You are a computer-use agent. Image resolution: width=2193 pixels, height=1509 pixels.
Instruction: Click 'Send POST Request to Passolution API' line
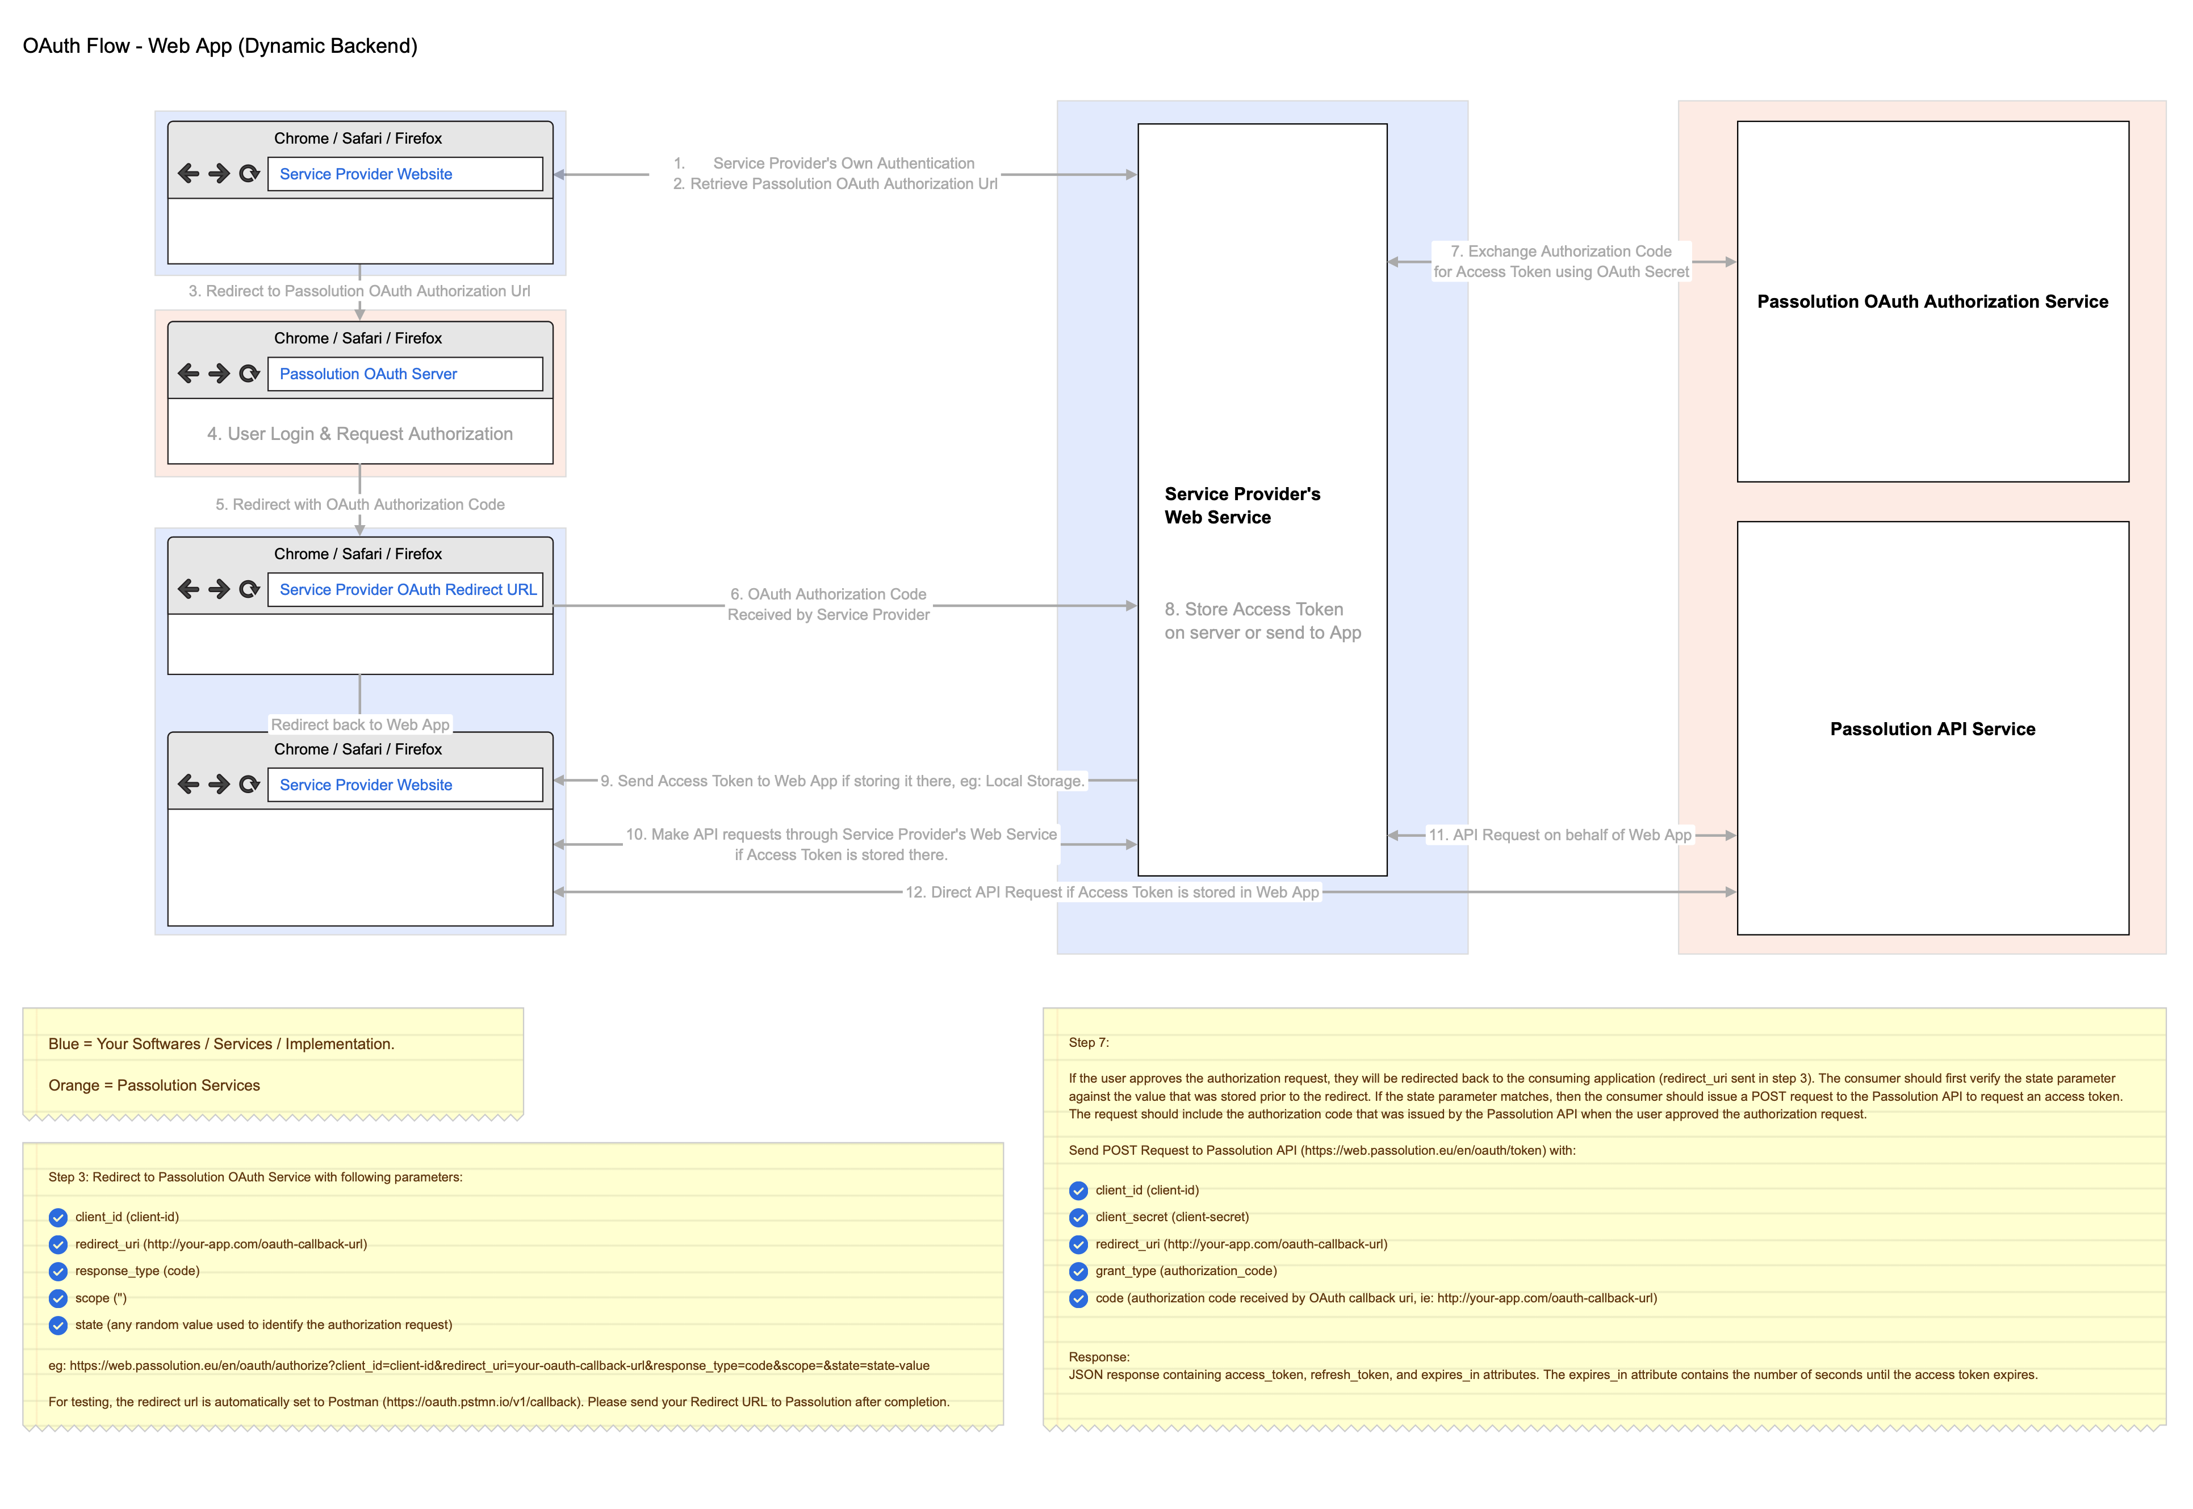(1322, 1151)
